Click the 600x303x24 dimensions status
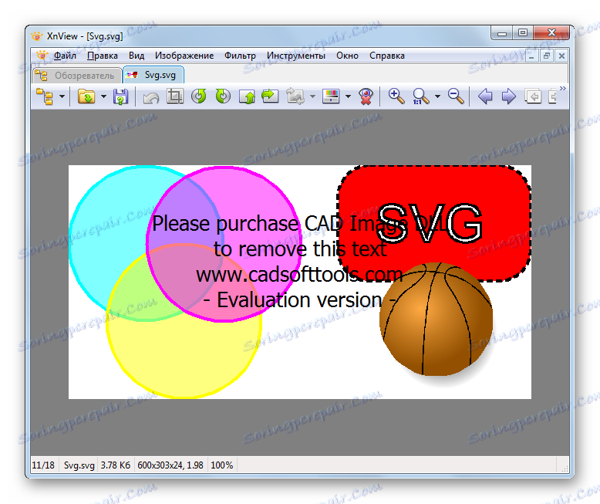The height and width of the screenshot is (504, 600). [170, 465]
